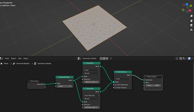Viewport: 194px width, 112px height.
Task: Click the red X axis gizmo handle
Action: click(190, 10)
